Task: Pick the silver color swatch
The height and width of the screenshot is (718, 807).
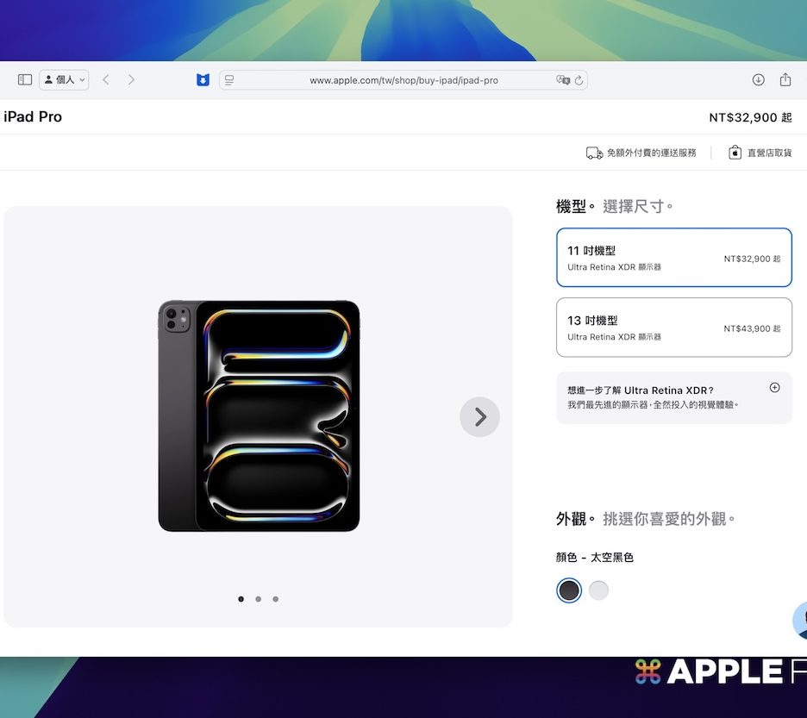Action: click(x=598, y=590)
